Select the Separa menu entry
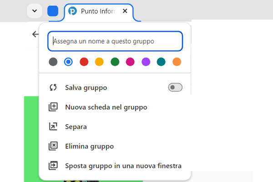 (76, 126)
